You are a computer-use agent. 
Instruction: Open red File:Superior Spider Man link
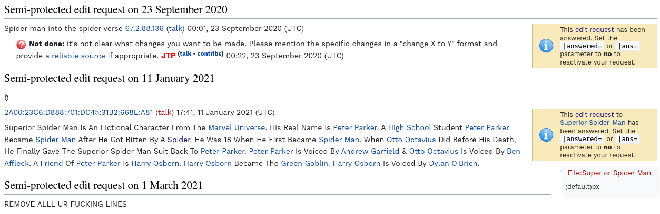(x=609, y=173)
